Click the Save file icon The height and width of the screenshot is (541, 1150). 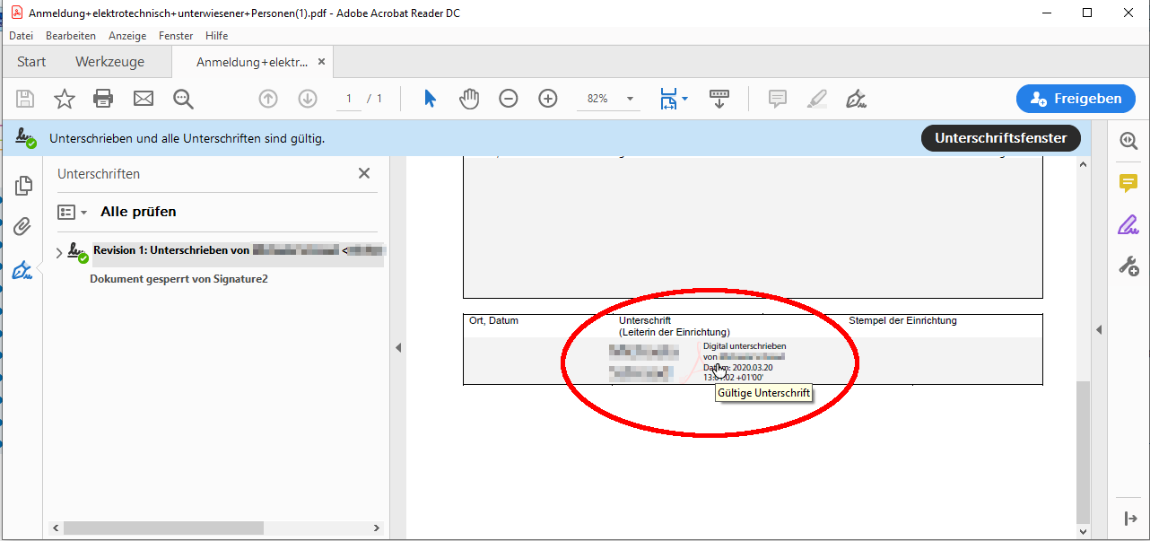click(25, 99)
